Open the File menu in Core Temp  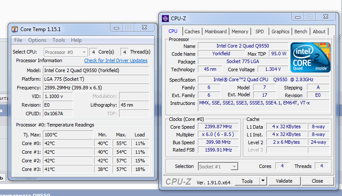click(18, 40)
